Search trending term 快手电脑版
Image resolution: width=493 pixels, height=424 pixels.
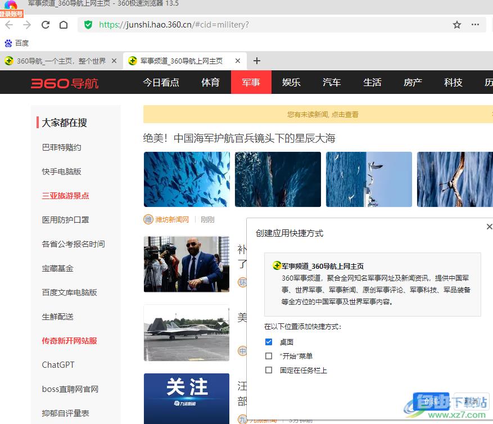62,172
